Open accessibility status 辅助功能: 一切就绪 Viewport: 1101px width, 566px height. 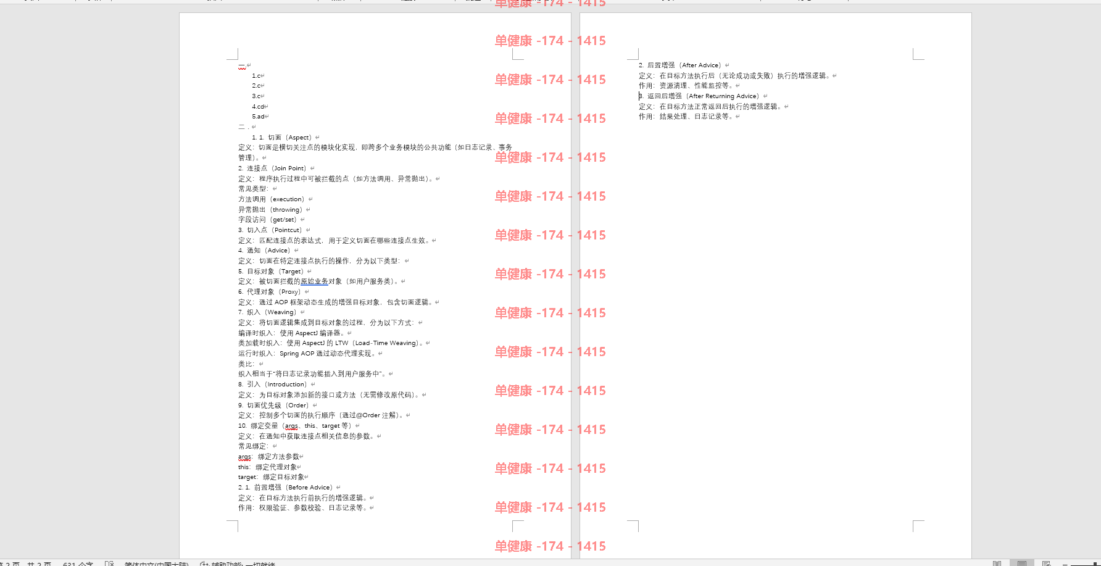coord(238,564)
